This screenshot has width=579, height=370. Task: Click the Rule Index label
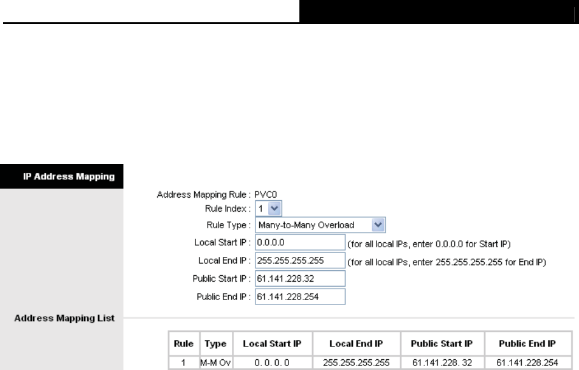(228, 209)
